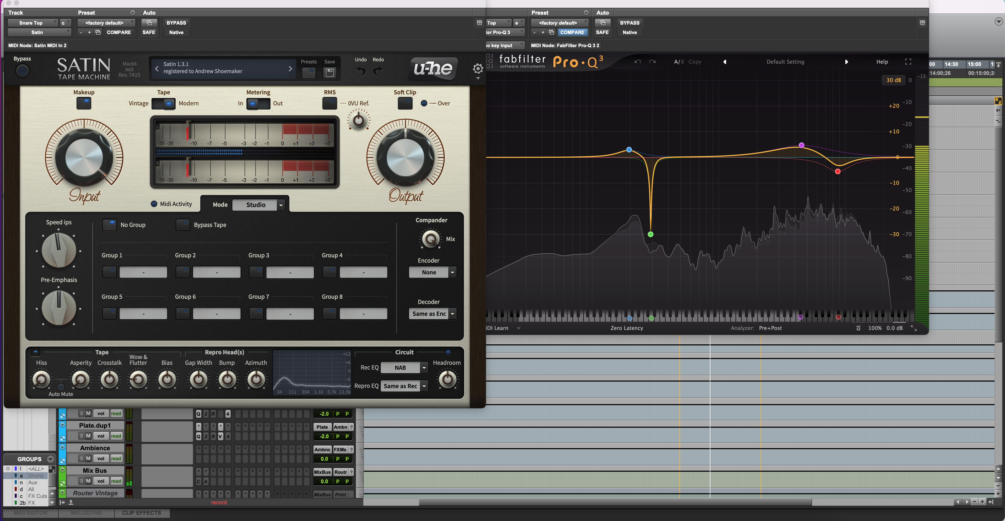Click BYPASS in the Satin header

coord(176,23)
